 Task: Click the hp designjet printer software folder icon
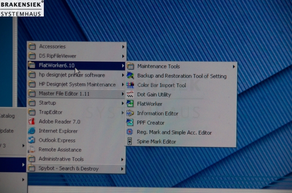pyautogui.click(x=32, y=75)
